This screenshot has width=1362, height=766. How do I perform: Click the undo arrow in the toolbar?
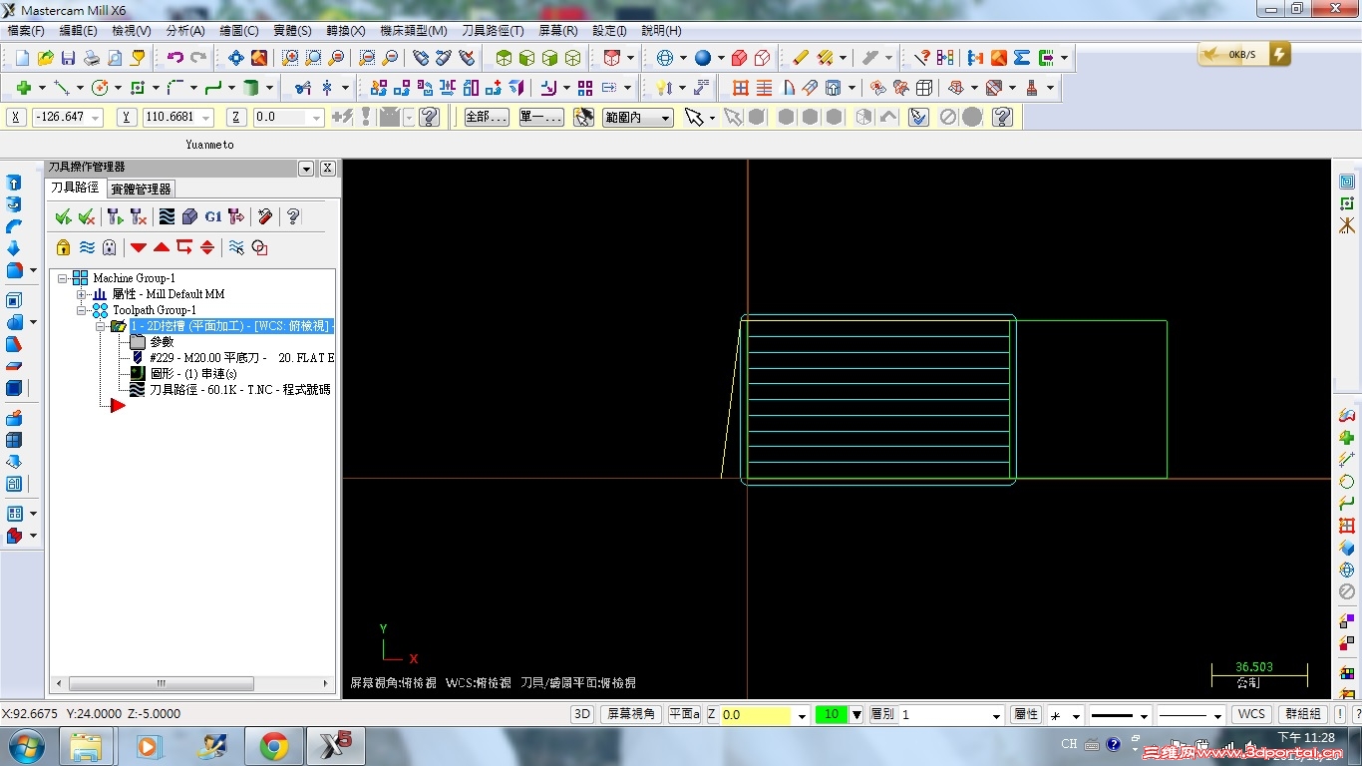tap(175, 58)
